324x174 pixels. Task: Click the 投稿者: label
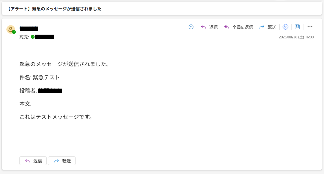[28, 91]
